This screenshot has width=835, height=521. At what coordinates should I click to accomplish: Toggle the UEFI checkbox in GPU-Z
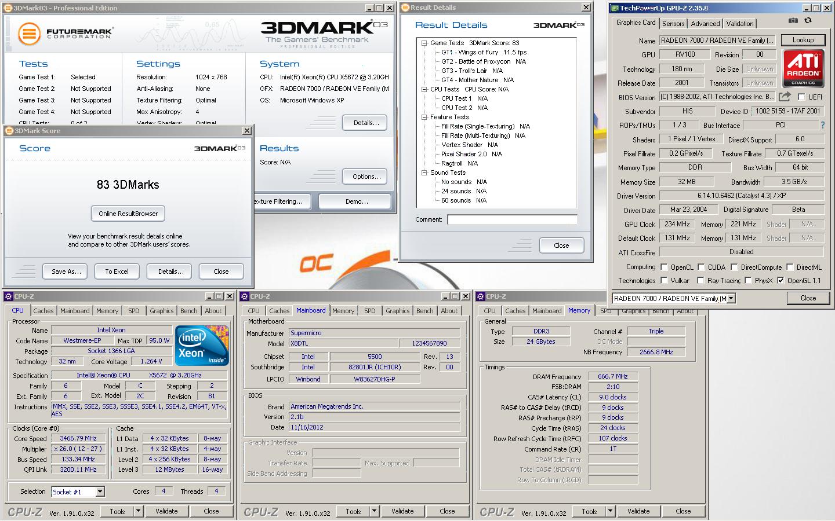801,97
